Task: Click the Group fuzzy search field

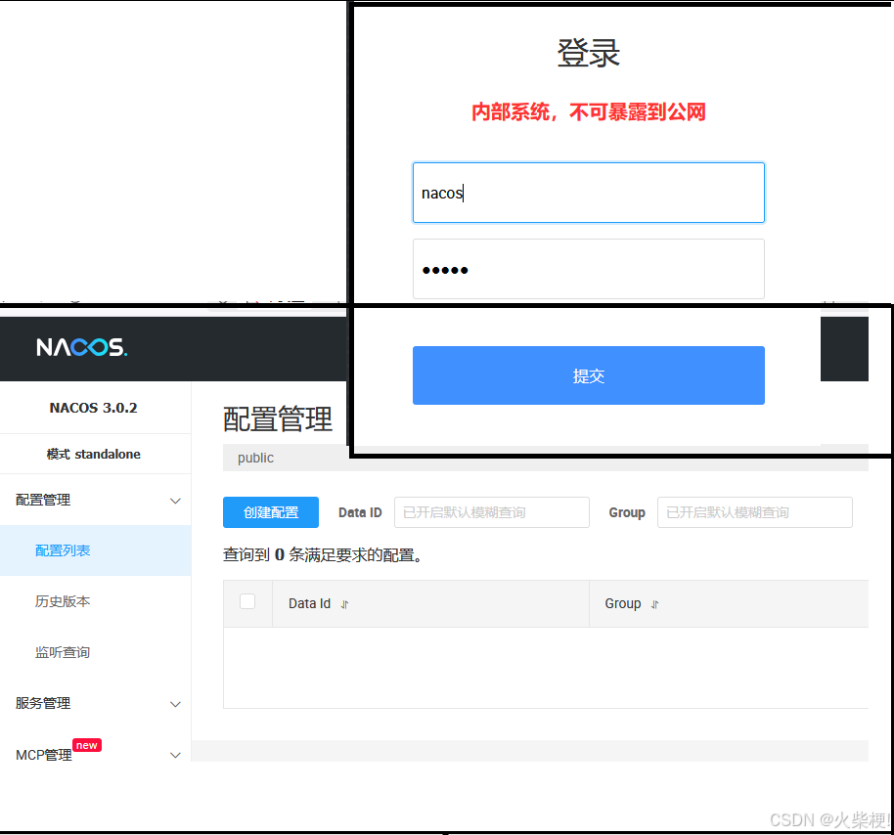Action: pyautogui.click(x=754, y=511)
